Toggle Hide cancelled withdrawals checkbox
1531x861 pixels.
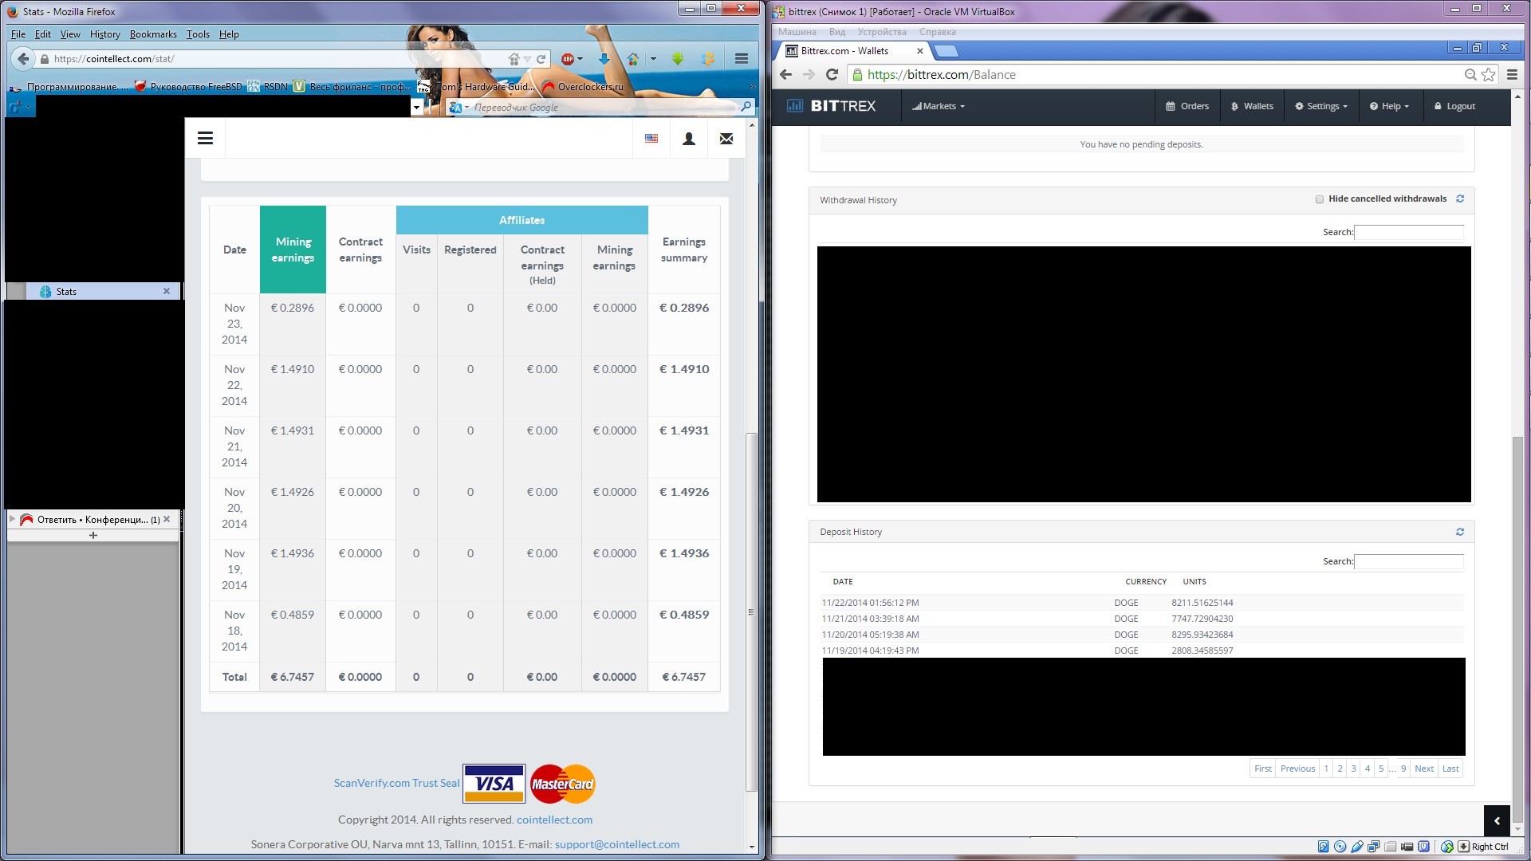tap(1320, 199)
